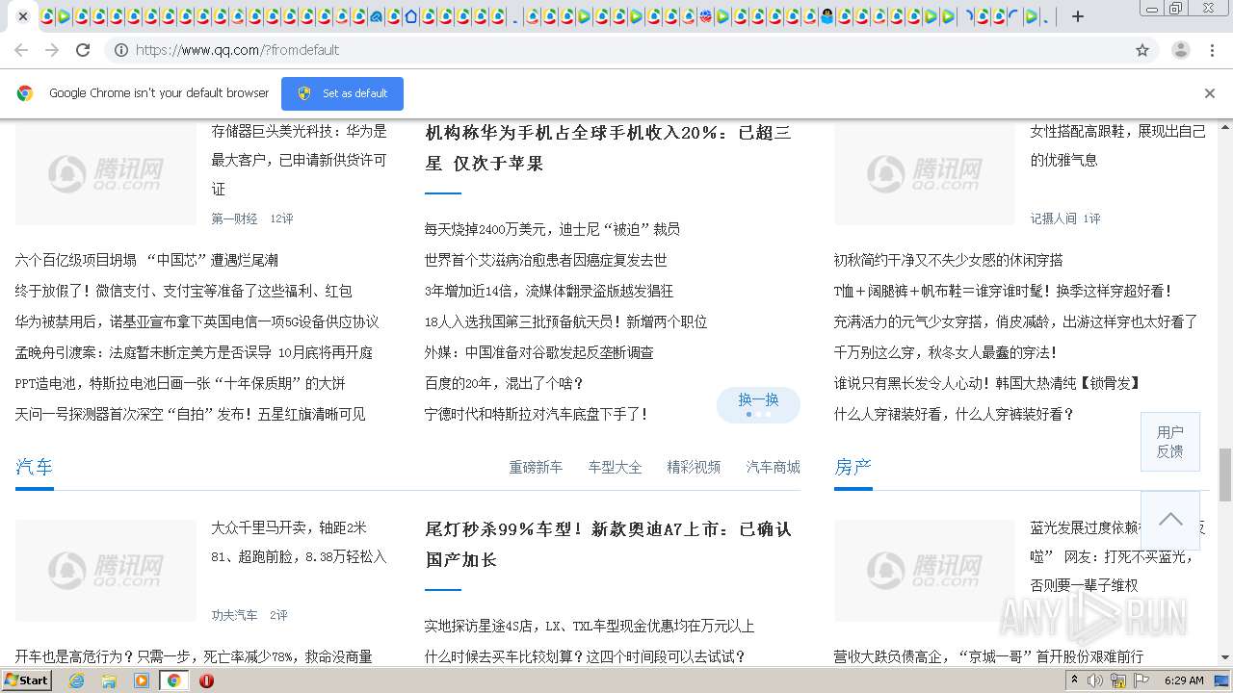Click the page vertical scrollbar thumb
The width and height of the screenshot is (1233, 693).
tap(1224, 474)
